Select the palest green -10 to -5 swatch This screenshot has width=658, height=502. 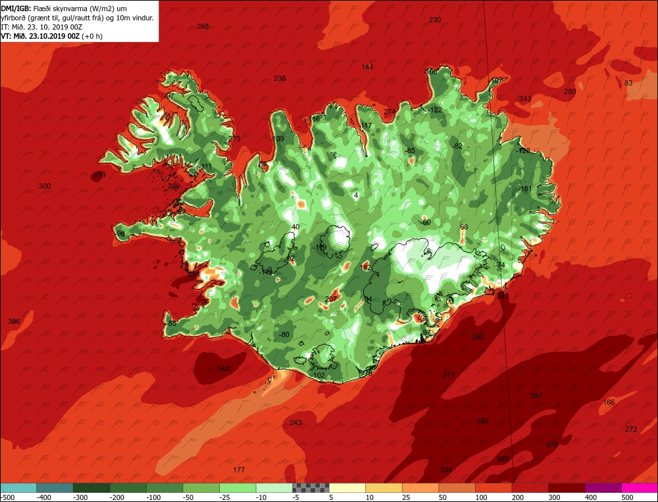[274, 488]
